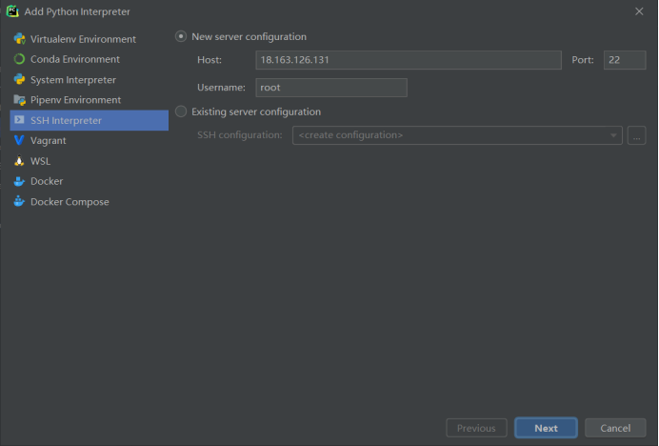
Task: Click the WSL penguin icon
Action: point(19,161)
